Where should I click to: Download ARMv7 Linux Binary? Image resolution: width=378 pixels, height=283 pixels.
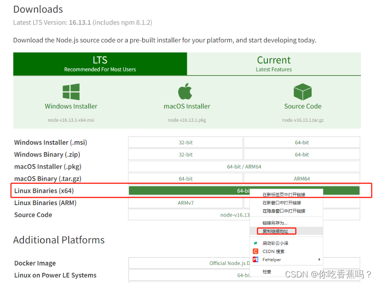pos(186,202)
